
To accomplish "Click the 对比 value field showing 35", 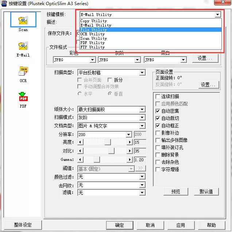I will [x=140, y=151].
